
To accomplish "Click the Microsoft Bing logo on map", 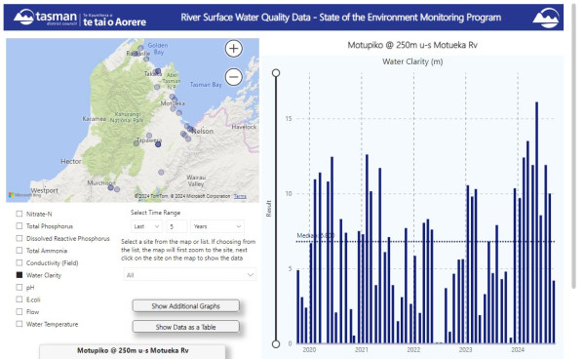I will point(24,195).
